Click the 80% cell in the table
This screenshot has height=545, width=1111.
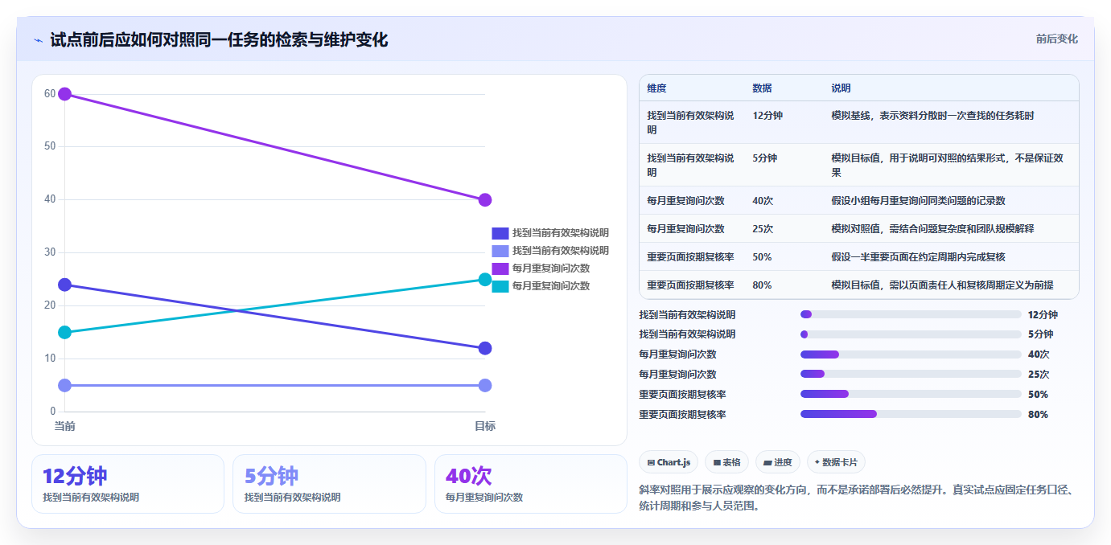tap(763, 285)
